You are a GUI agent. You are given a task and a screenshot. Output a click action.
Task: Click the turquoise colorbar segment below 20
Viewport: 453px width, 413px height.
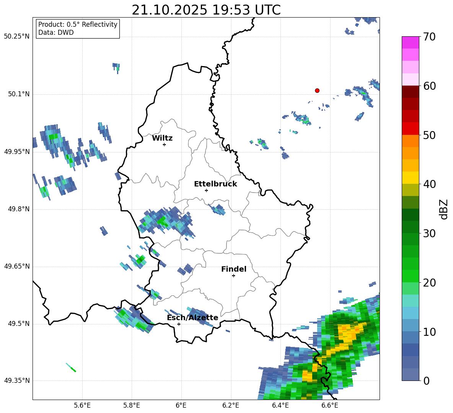click(410, 301)
